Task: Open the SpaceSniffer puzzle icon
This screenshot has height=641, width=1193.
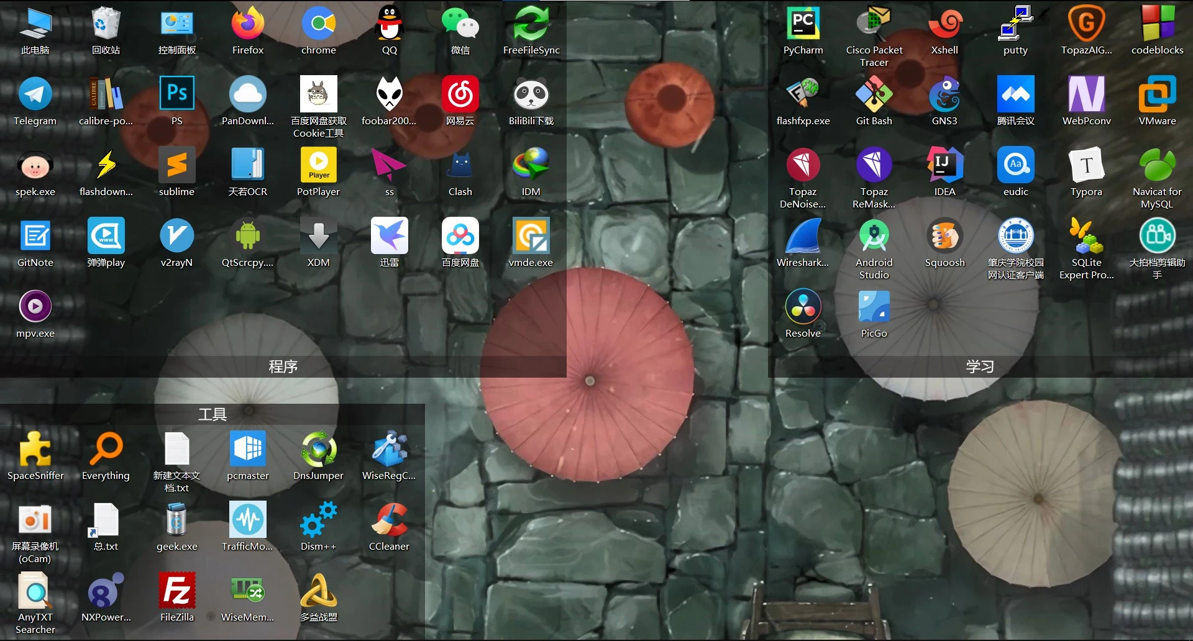Action: tap(35, 449)
